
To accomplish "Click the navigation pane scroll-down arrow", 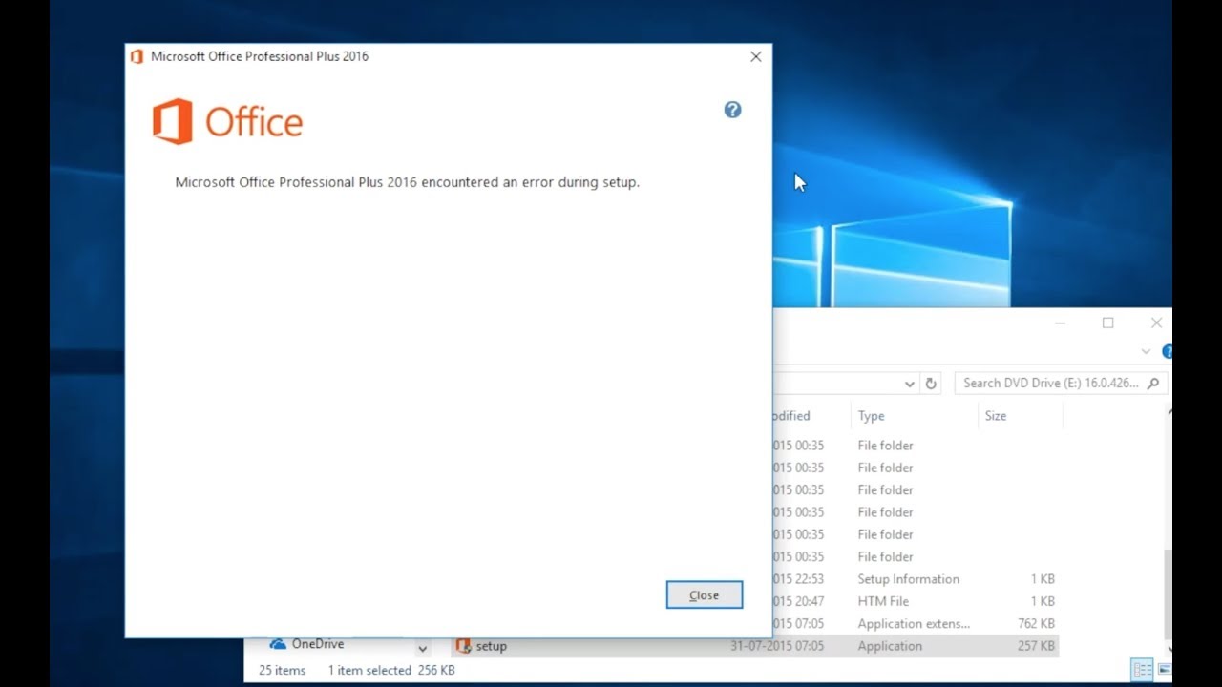I will coord(422,649).
